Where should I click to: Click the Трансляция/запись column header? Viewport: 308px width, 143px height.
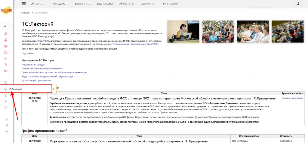(x=292, y=93)
